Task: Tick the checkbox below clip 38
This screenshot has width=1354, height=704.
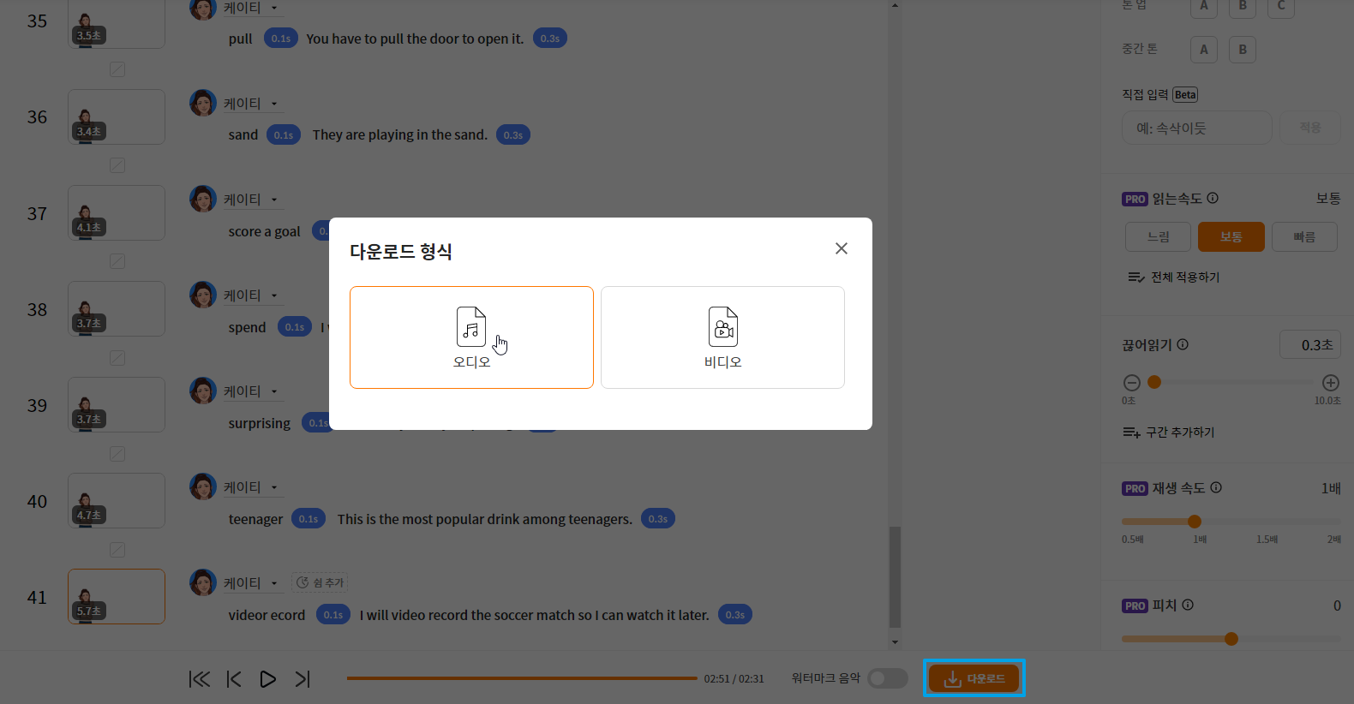Action: click(x=117, y=358)
